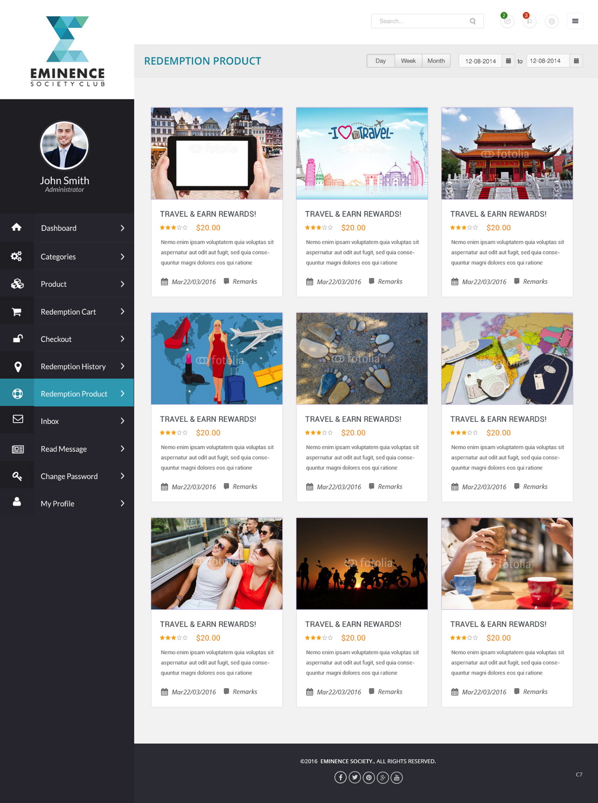Expand the My Profile section
Screen dimensions: 598x803
coord(123,503)
